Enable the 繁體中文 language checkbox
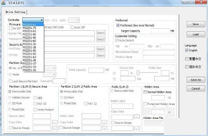Viewport: 208px width, 136px height. (187, 59)
